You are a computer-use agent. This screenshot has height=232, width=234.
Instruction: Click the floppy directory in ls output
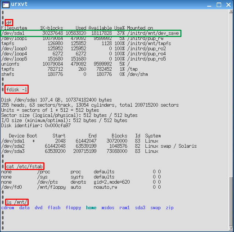(73, 208)
